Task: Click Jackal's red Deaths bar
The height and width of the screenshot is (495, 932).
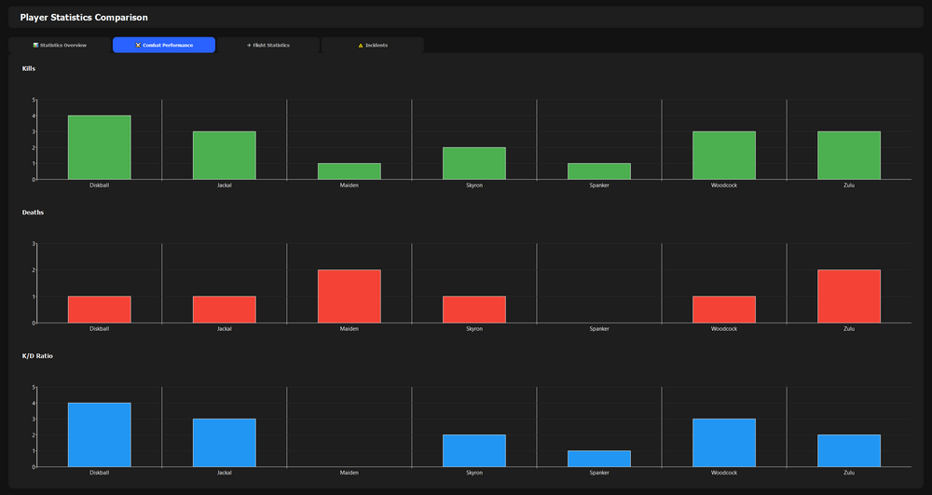Action: coord(224,309)
